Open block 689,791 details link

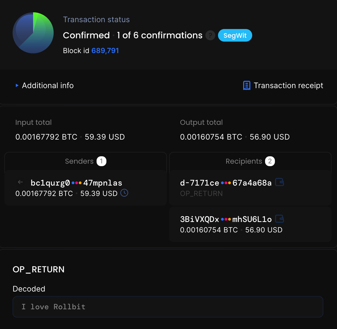(105, 50)
